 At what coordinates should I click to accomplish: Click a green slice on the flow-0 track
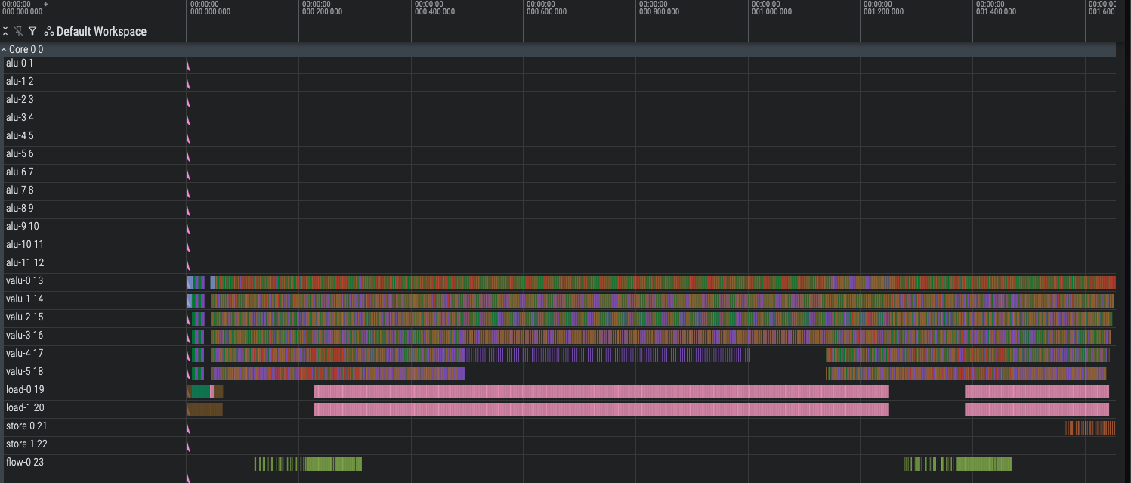pos(325,464)
